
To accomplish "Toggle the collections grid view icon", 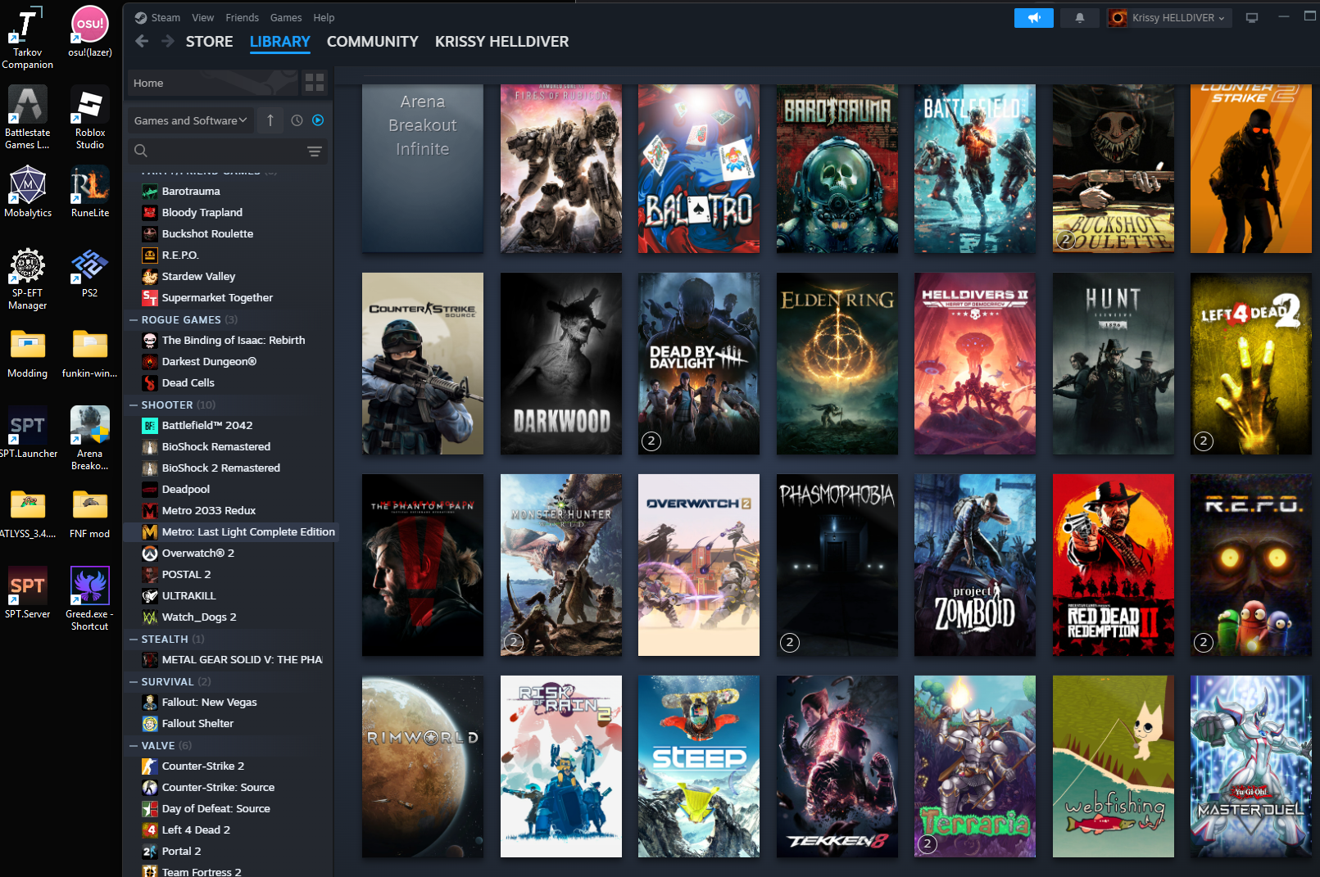I will click(x=315, y=83).
